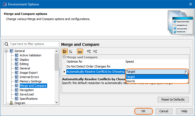Viewport: 195px width, 116px height.
Task: Collapse the General tree node
Action: click(x=6, y=51)
